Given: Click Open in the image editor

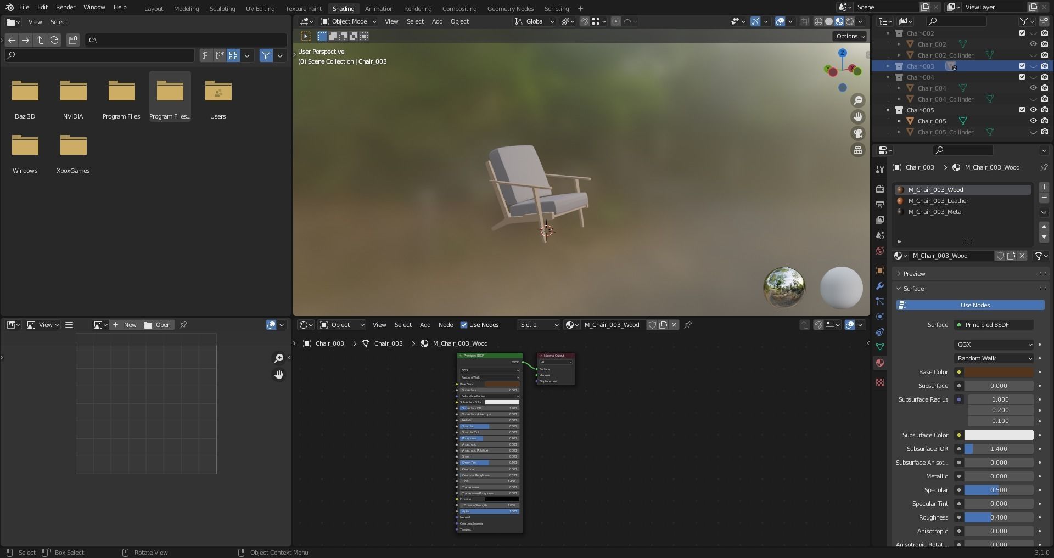Looking at the screenshot, I should point(158,325).
